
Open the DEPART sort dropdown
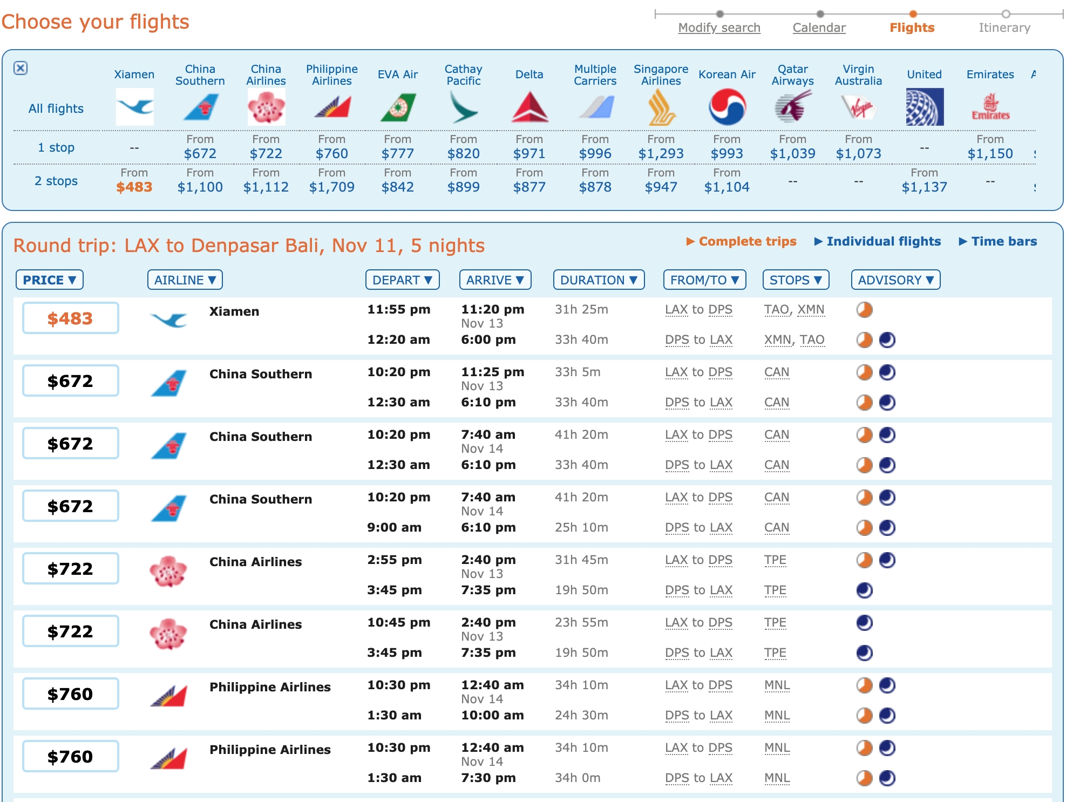pos(403,280)
